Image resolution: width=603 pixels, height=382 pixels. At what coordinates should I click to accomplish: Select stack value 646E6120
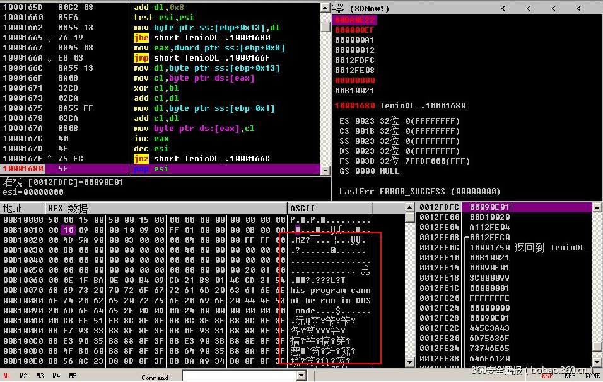click(489, 359)
